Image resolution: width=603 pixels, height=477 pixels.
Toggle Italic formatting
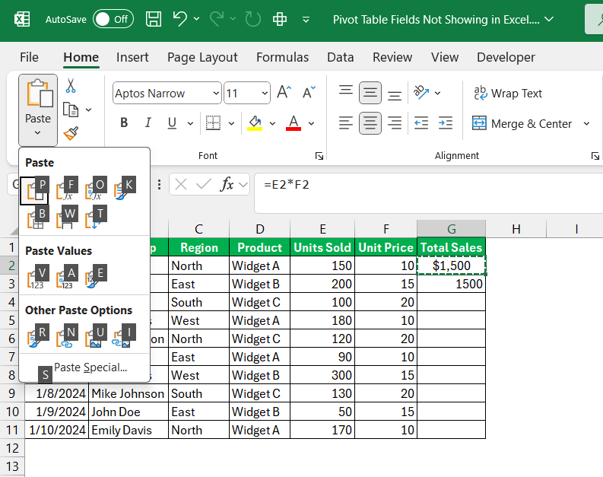(148, 122)
